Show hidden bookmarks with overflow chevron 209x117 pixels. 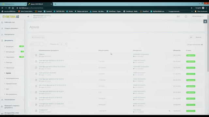[x=192, y=11]
